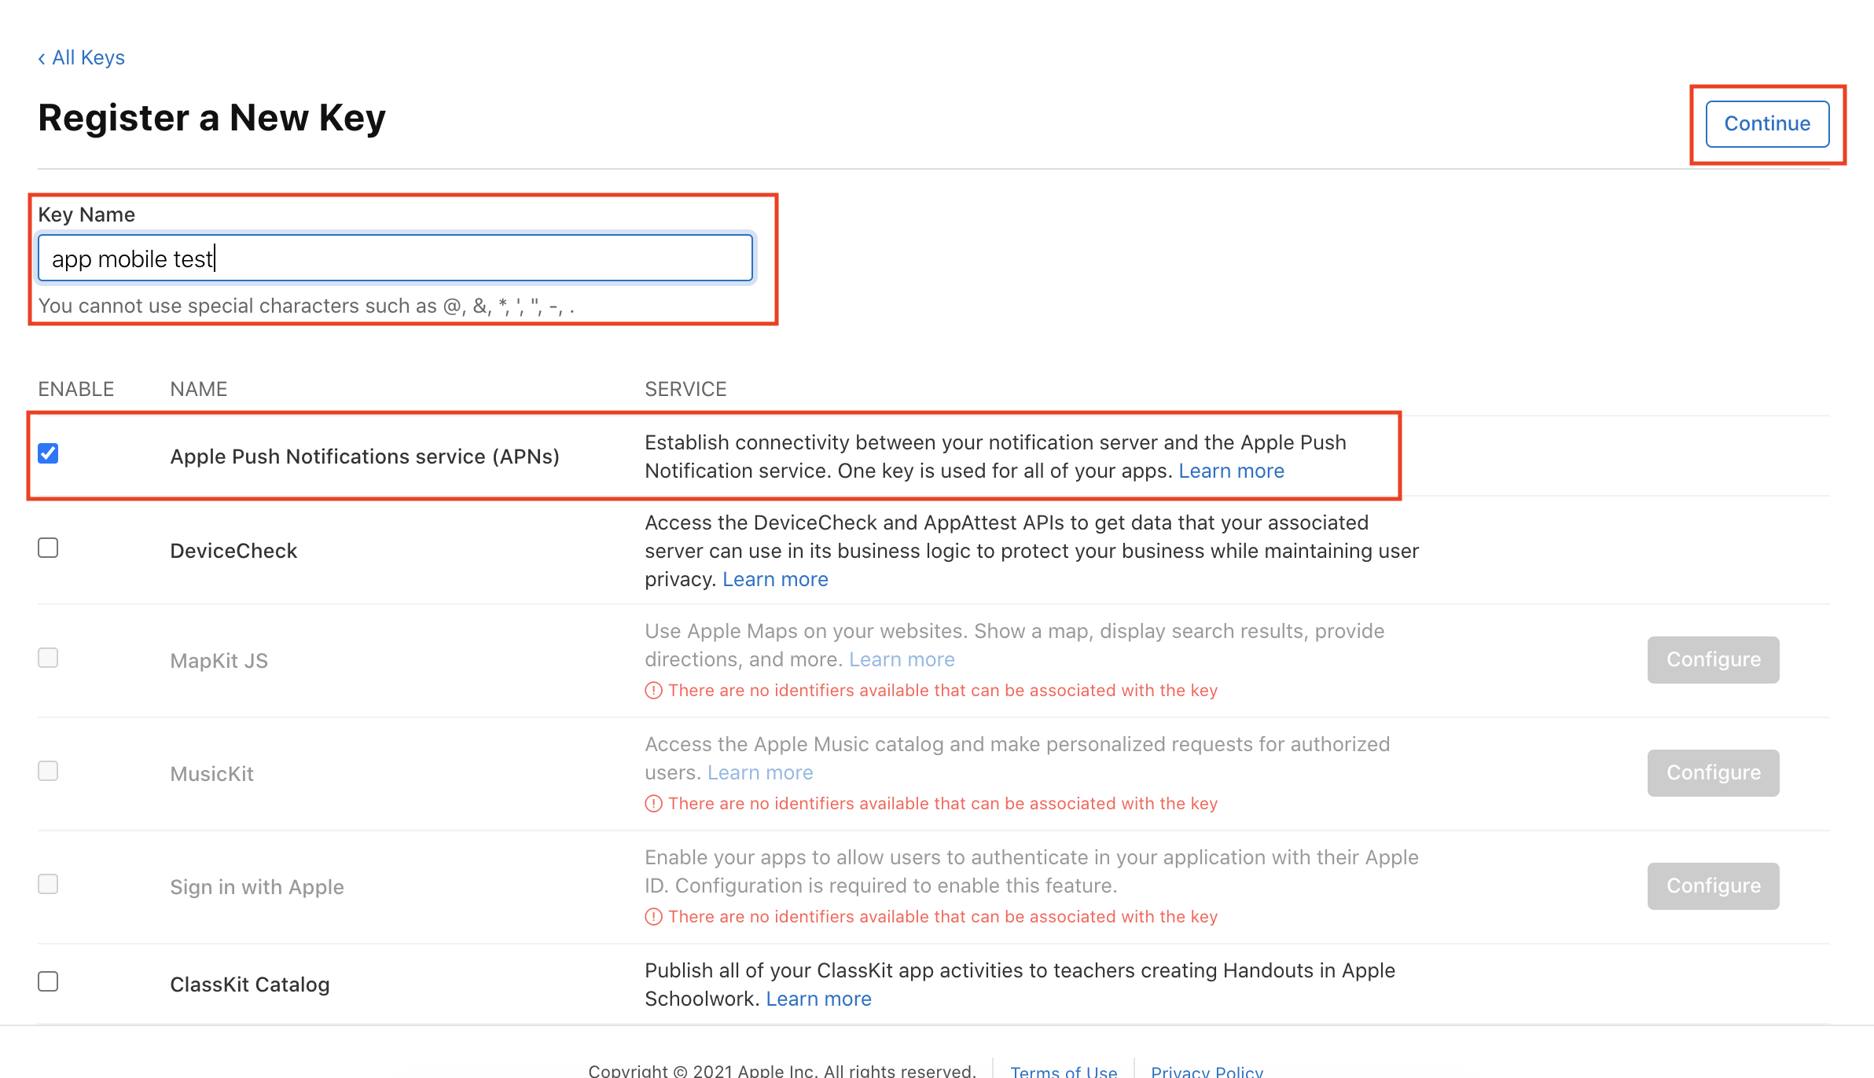Enable the ClassKit Catalog checkbox

[x=48, y=981]
